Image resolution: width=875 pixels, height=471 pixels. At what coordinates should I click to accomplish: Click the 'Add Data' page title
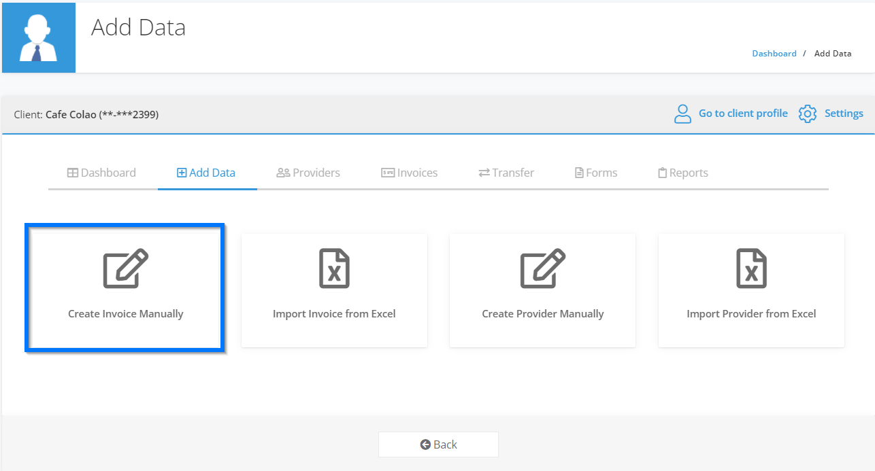click(138, 27)
